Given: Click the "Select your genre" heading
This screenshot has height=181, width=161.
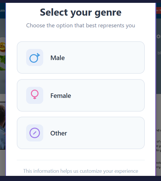Looking at the screenshot, I should [x=81, y=13].
